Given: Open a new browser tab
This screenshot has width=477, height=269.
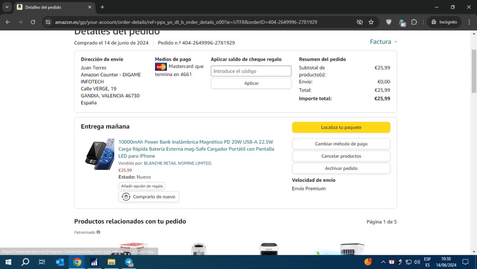Looking at the screenshot, I should pyautogui.click(x=102, y=7).
